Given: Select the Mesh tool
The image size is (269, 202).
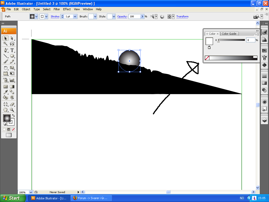Looking at the screenshot, I should pos(6,87).
